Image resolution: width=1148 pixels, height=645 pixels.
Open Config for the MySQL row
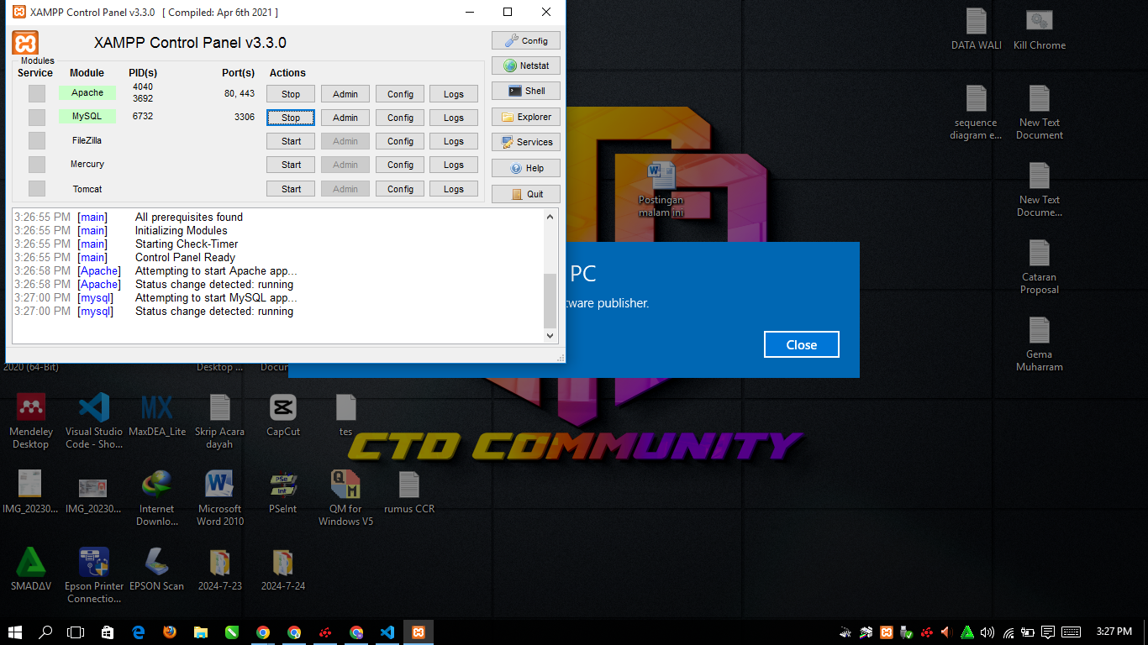coord(400,118)
